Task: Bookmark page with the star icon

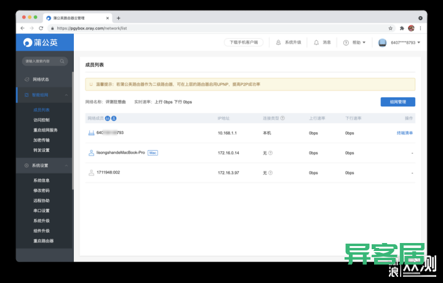Action: [391, 28]
